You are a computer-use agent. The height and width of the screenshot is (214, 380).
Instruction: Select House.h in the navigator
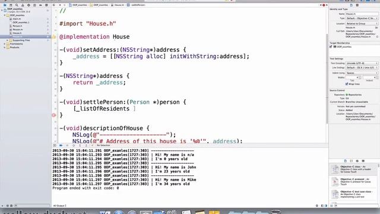point(17,33)
